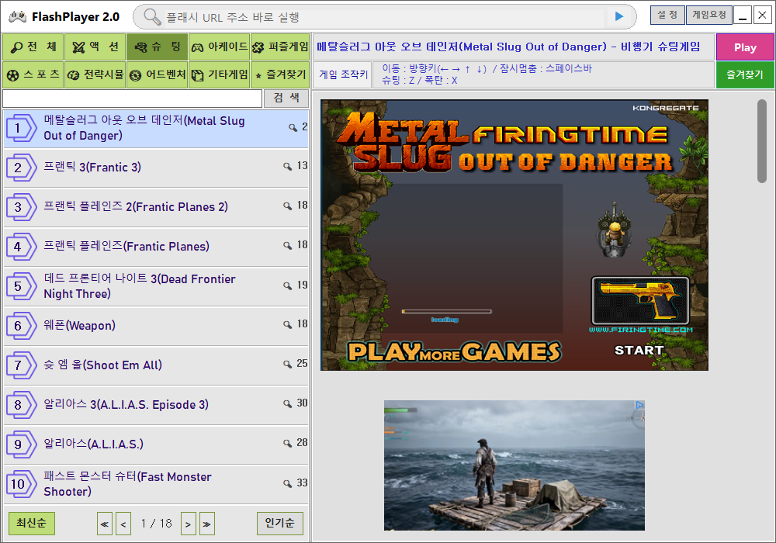Open the 설정 settings button
The height and width of the screenshot is (543, 776).
(667, 16)
